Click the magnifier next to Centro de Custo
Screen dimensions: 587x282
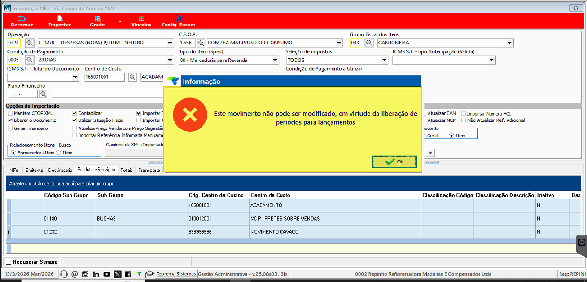tap(133, 77)
